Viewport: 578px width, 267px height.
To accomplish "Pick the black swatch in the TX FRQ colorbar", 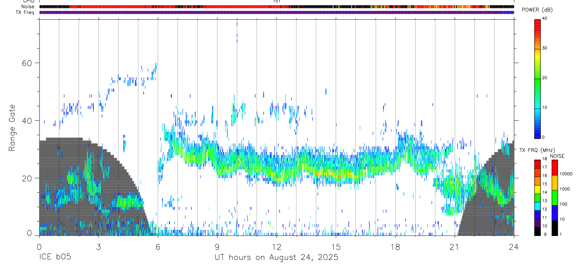I will pos(537,231).
